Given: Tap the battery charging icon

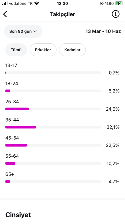Looking at the screenshot, I should (119, 3).
